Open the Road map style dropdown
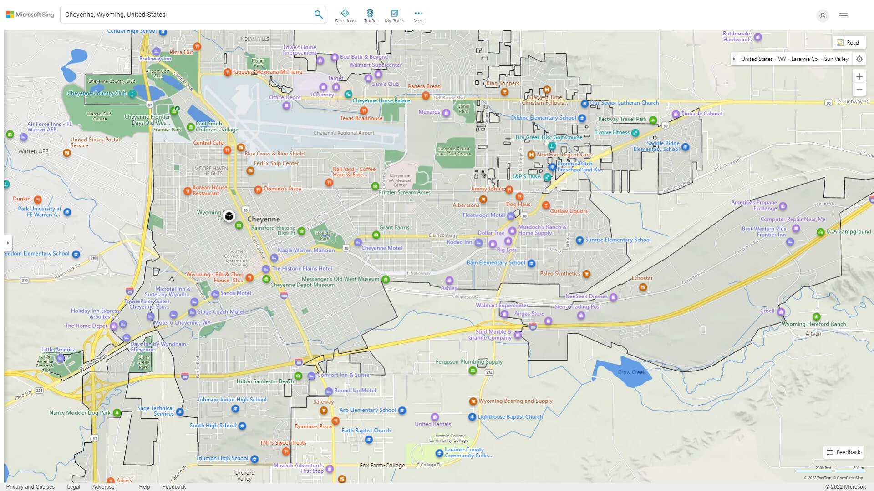The width and height of the screenshot is (874, 491). pyautogui.click(x=849, y=42)
